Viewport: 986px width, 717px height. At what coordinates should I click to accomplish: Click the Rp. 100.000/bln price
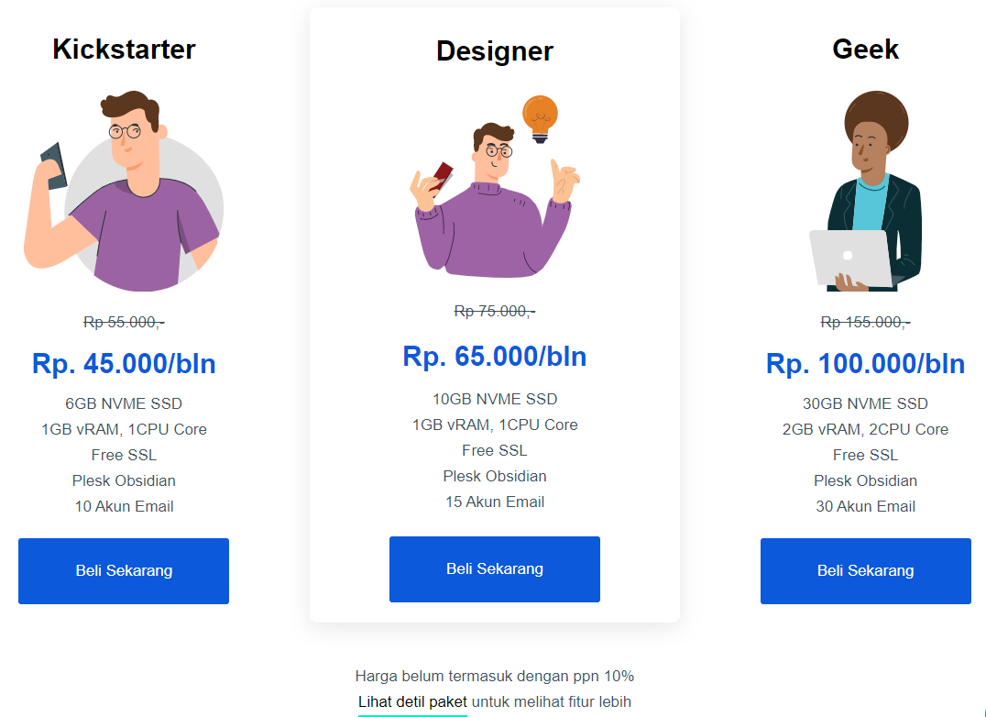pos(866,364)
